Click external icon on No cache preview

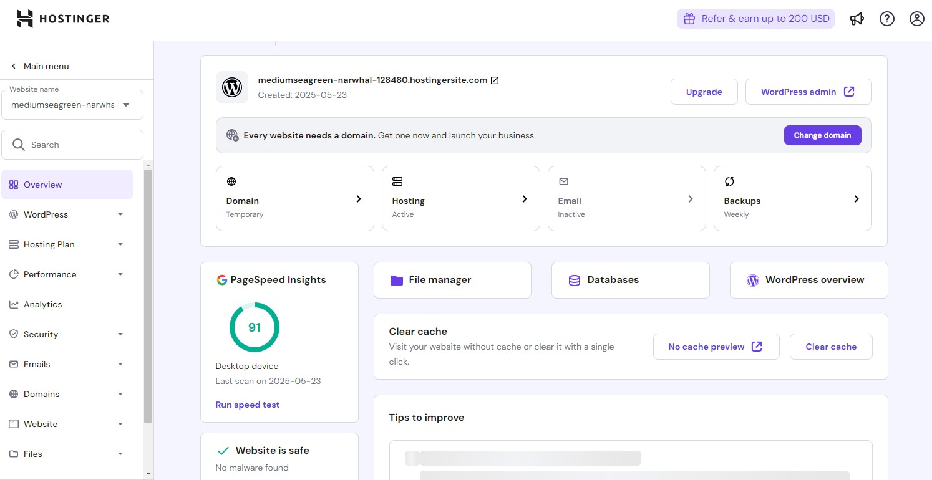757,347
